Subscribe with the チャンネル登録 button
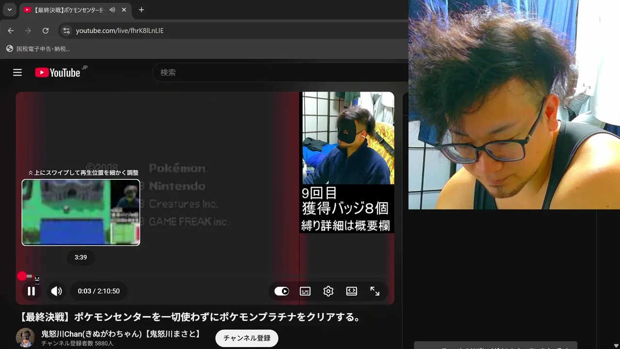The width and height of the screenshot is (620, 349). click(x=247, y=338)
